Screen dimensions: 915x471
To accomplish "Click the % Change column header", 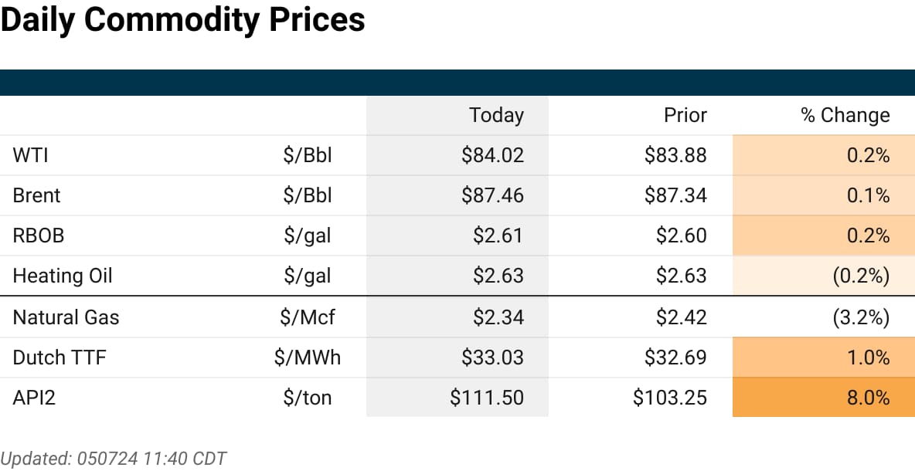I will [x=845, y=115].
